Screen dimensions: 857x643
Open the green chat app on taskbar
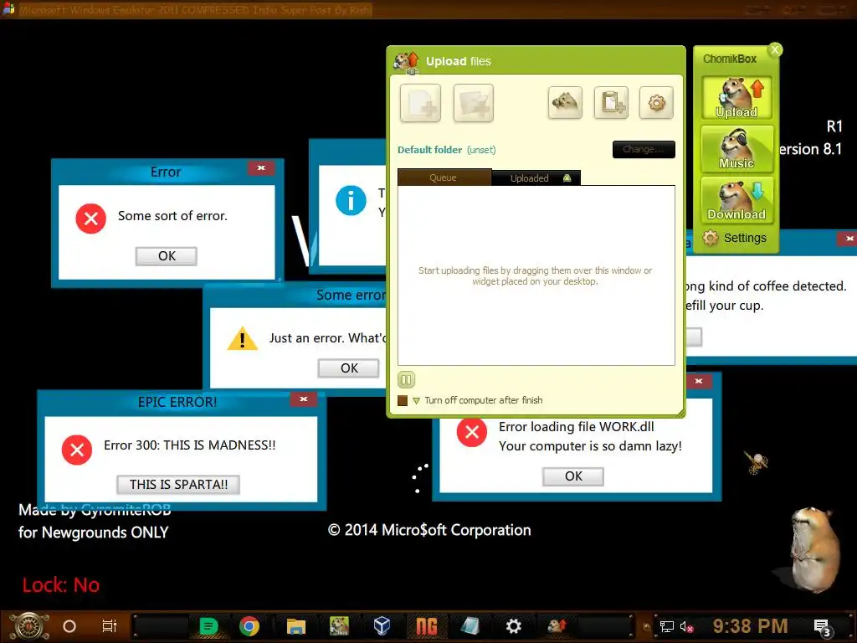click(x=208, y=626)
